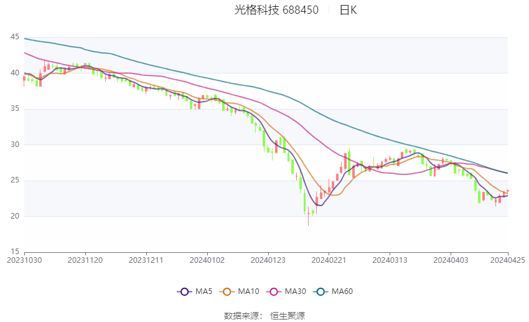
Task: Click the x-axis date label 20231030
Action: pyautogui.click(x=24, y=260)
